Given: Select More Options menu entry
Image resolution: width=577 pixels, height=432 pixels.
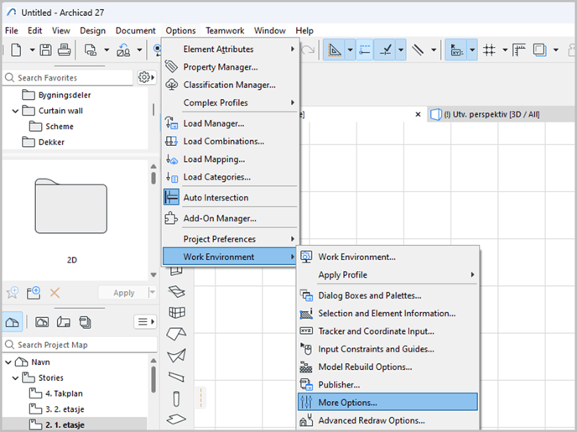Looking at the screenshot, I should click(x=387, y=402).
